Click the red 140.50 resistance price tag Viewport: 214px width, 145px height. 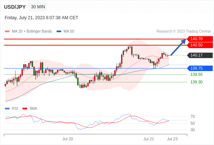[x=200, y=45]
